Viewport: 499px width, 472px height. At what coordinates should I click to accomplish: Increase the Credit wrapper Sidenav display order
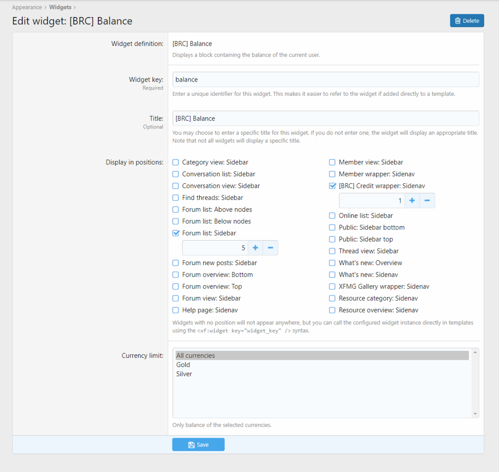(412, 201)
